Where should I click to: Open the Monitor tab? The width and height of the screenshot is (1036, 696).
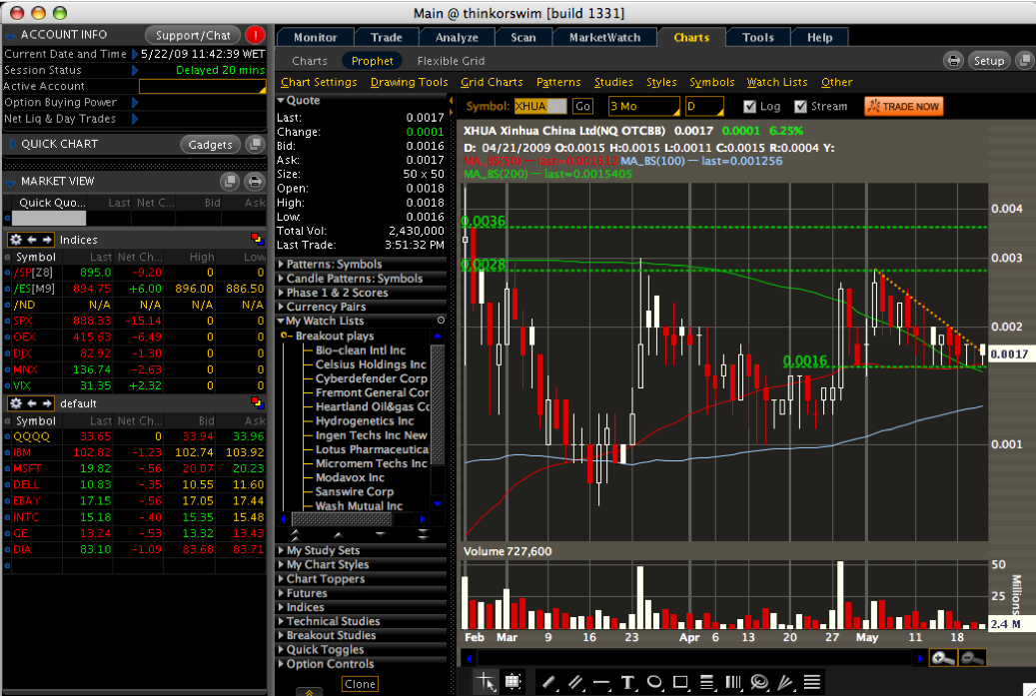coord(315,38)
